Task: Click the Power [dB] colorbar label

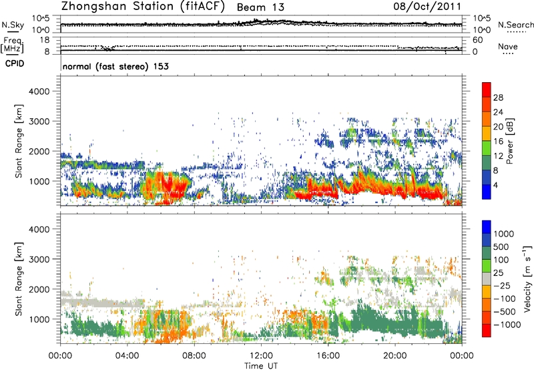Action: click(509, 141)
